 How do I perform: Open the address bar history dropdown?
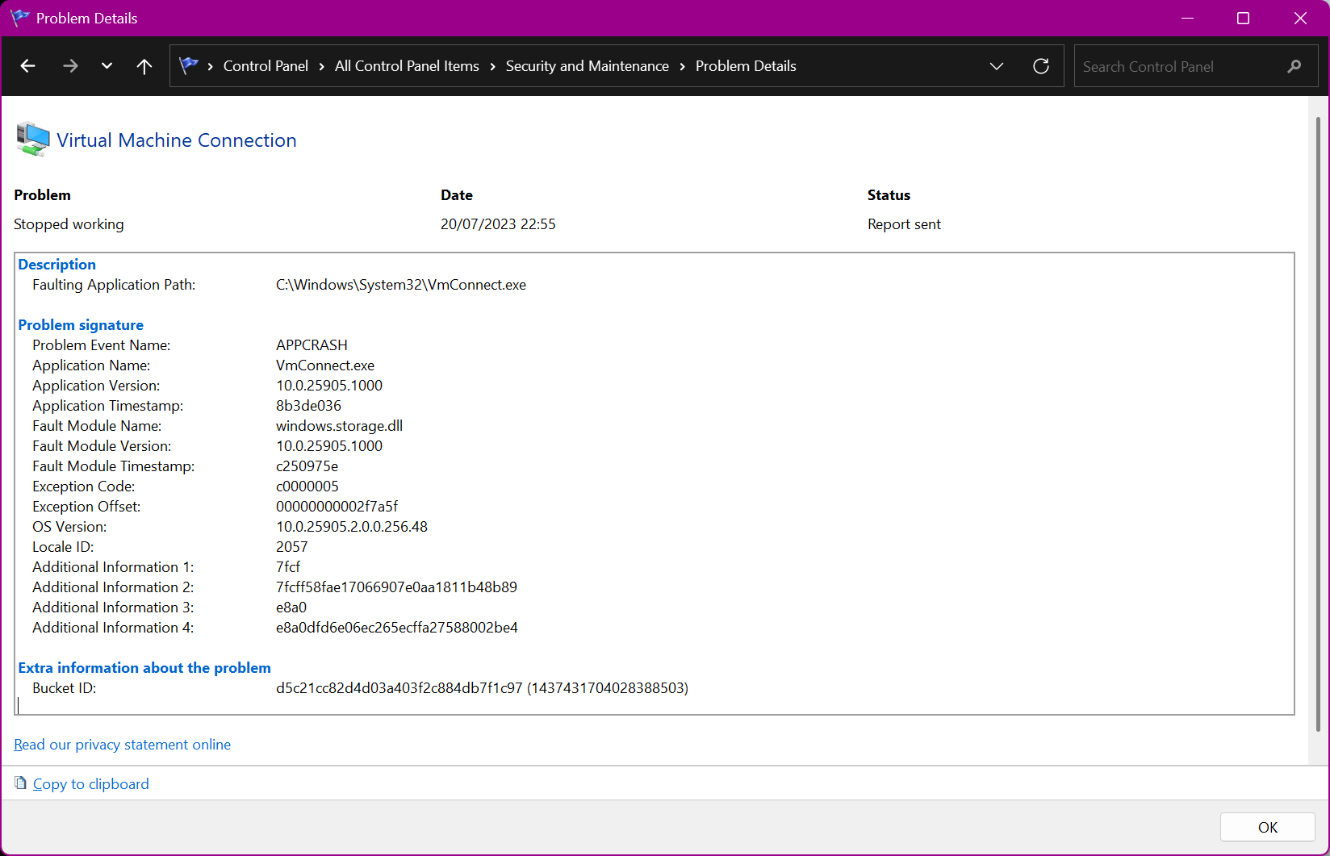pos(997,66)
